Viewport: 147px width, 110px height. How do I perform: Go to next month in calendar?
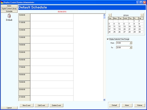tap(142, 15)
